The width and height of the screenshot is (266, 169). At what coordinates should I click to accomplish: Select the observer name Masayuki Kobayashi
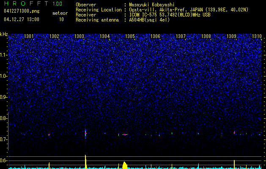click(152, 5)
